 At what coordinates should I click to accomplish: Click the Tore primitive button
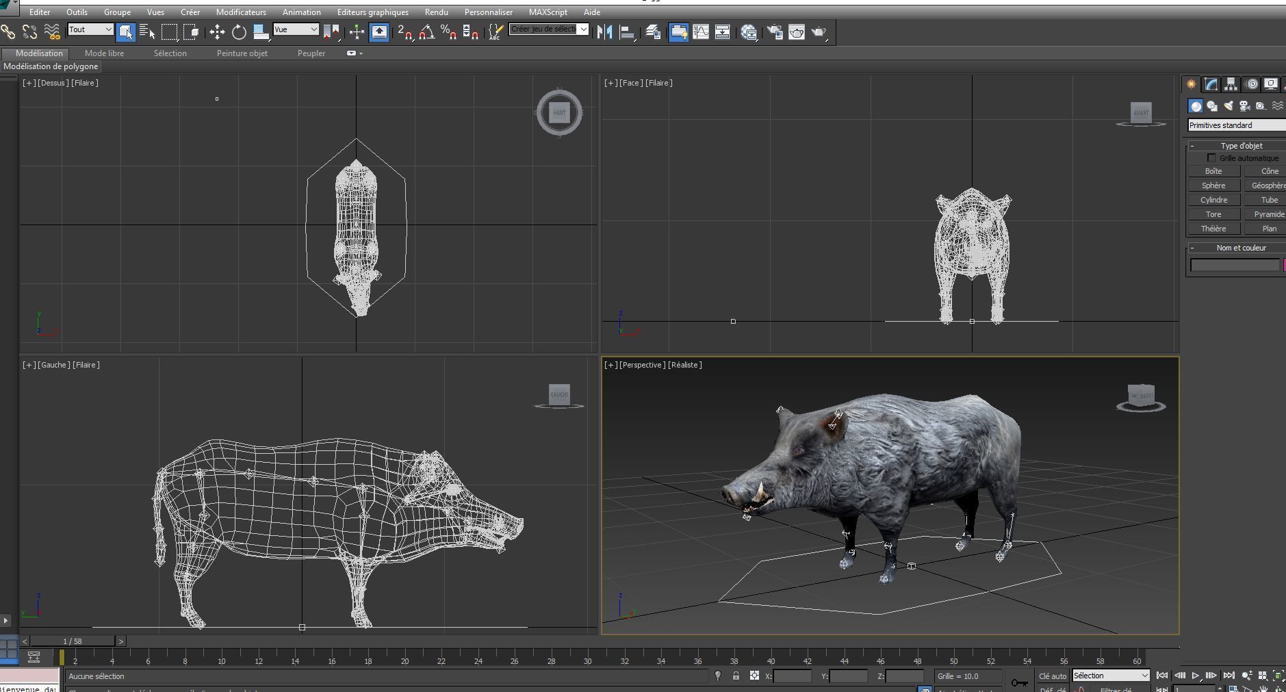click(x=1213, y=214)
